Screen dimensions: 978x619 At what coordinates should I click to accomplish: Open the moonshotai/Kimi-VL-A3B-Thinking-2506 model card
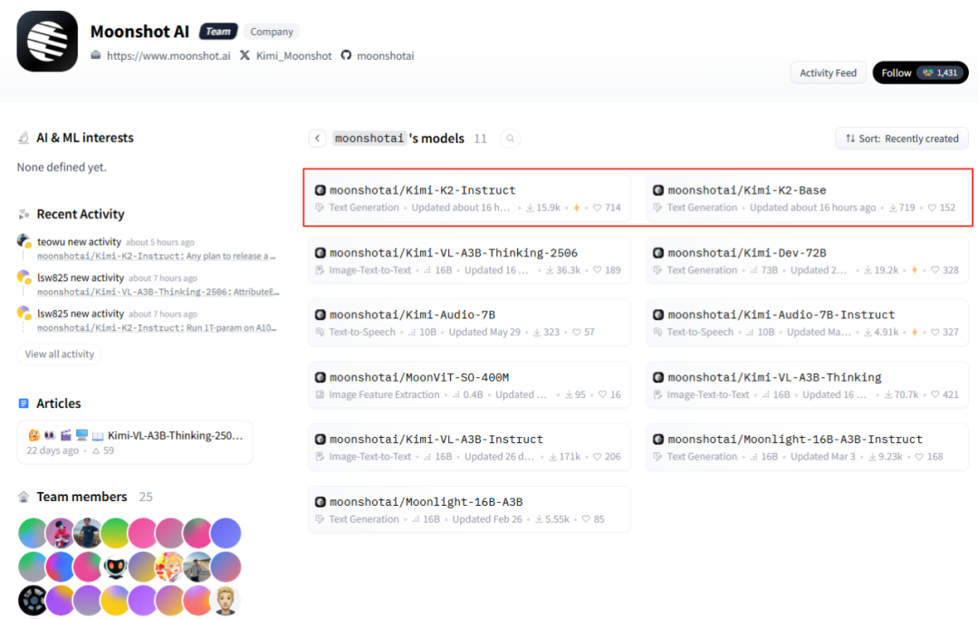coord(469,261)
